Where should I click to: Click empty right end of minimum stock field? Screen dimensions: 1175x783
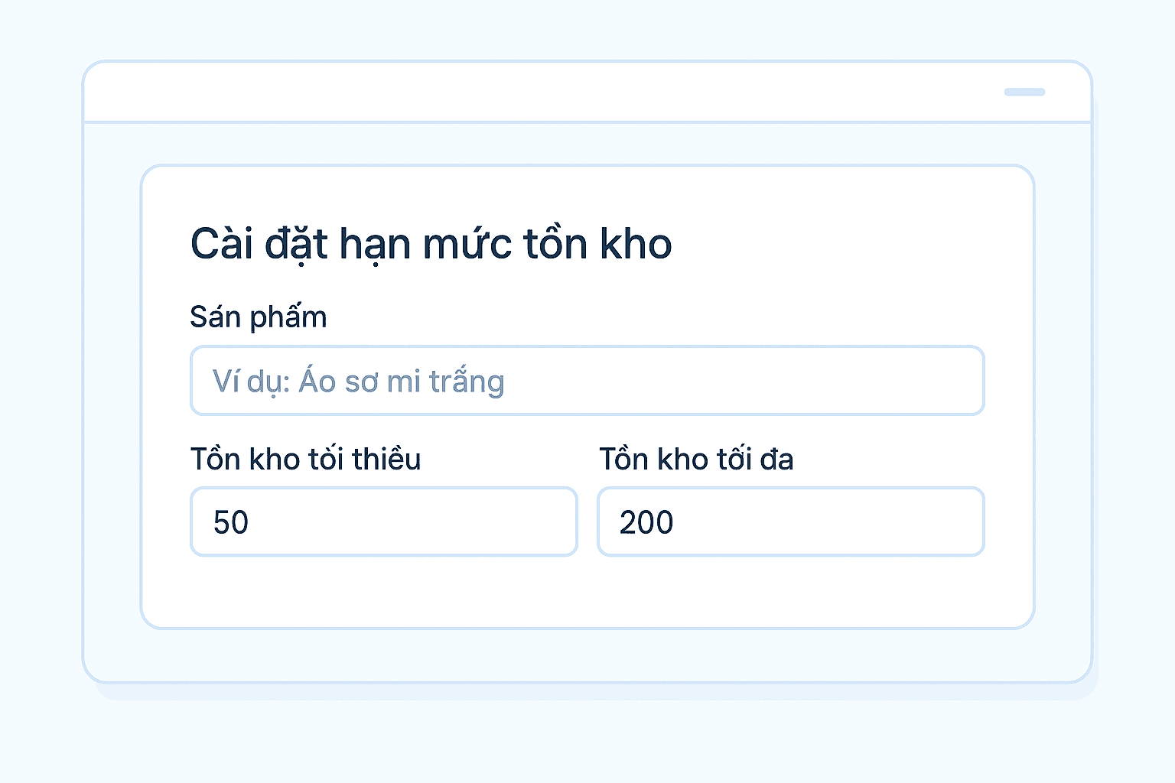[x=520, y=522]
